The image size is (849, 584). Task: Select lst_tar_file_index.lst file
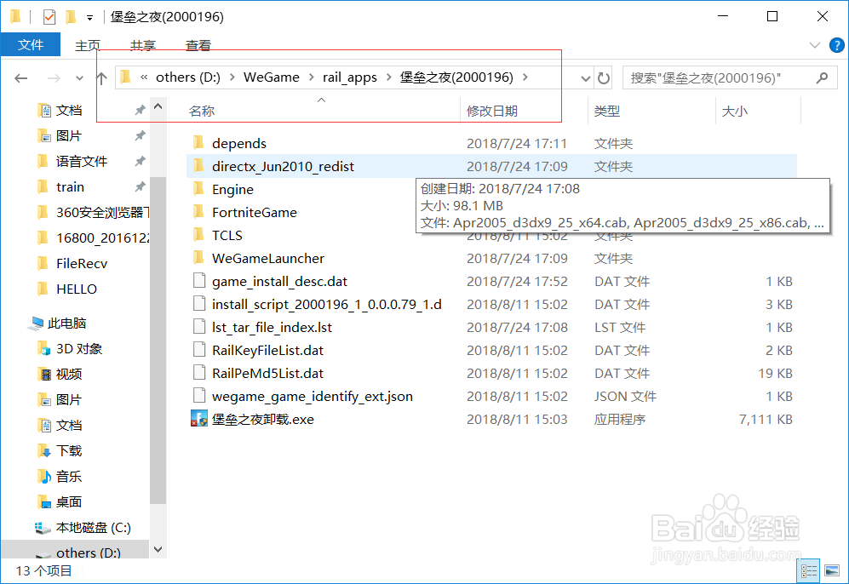272,327
